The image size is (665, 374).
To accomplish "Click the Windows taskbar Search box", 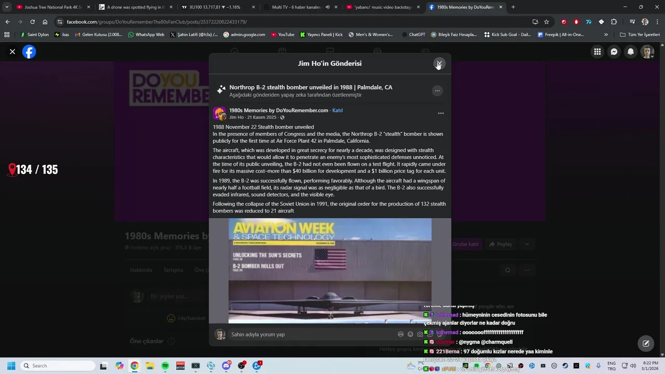I will click(x=57, y=366).
